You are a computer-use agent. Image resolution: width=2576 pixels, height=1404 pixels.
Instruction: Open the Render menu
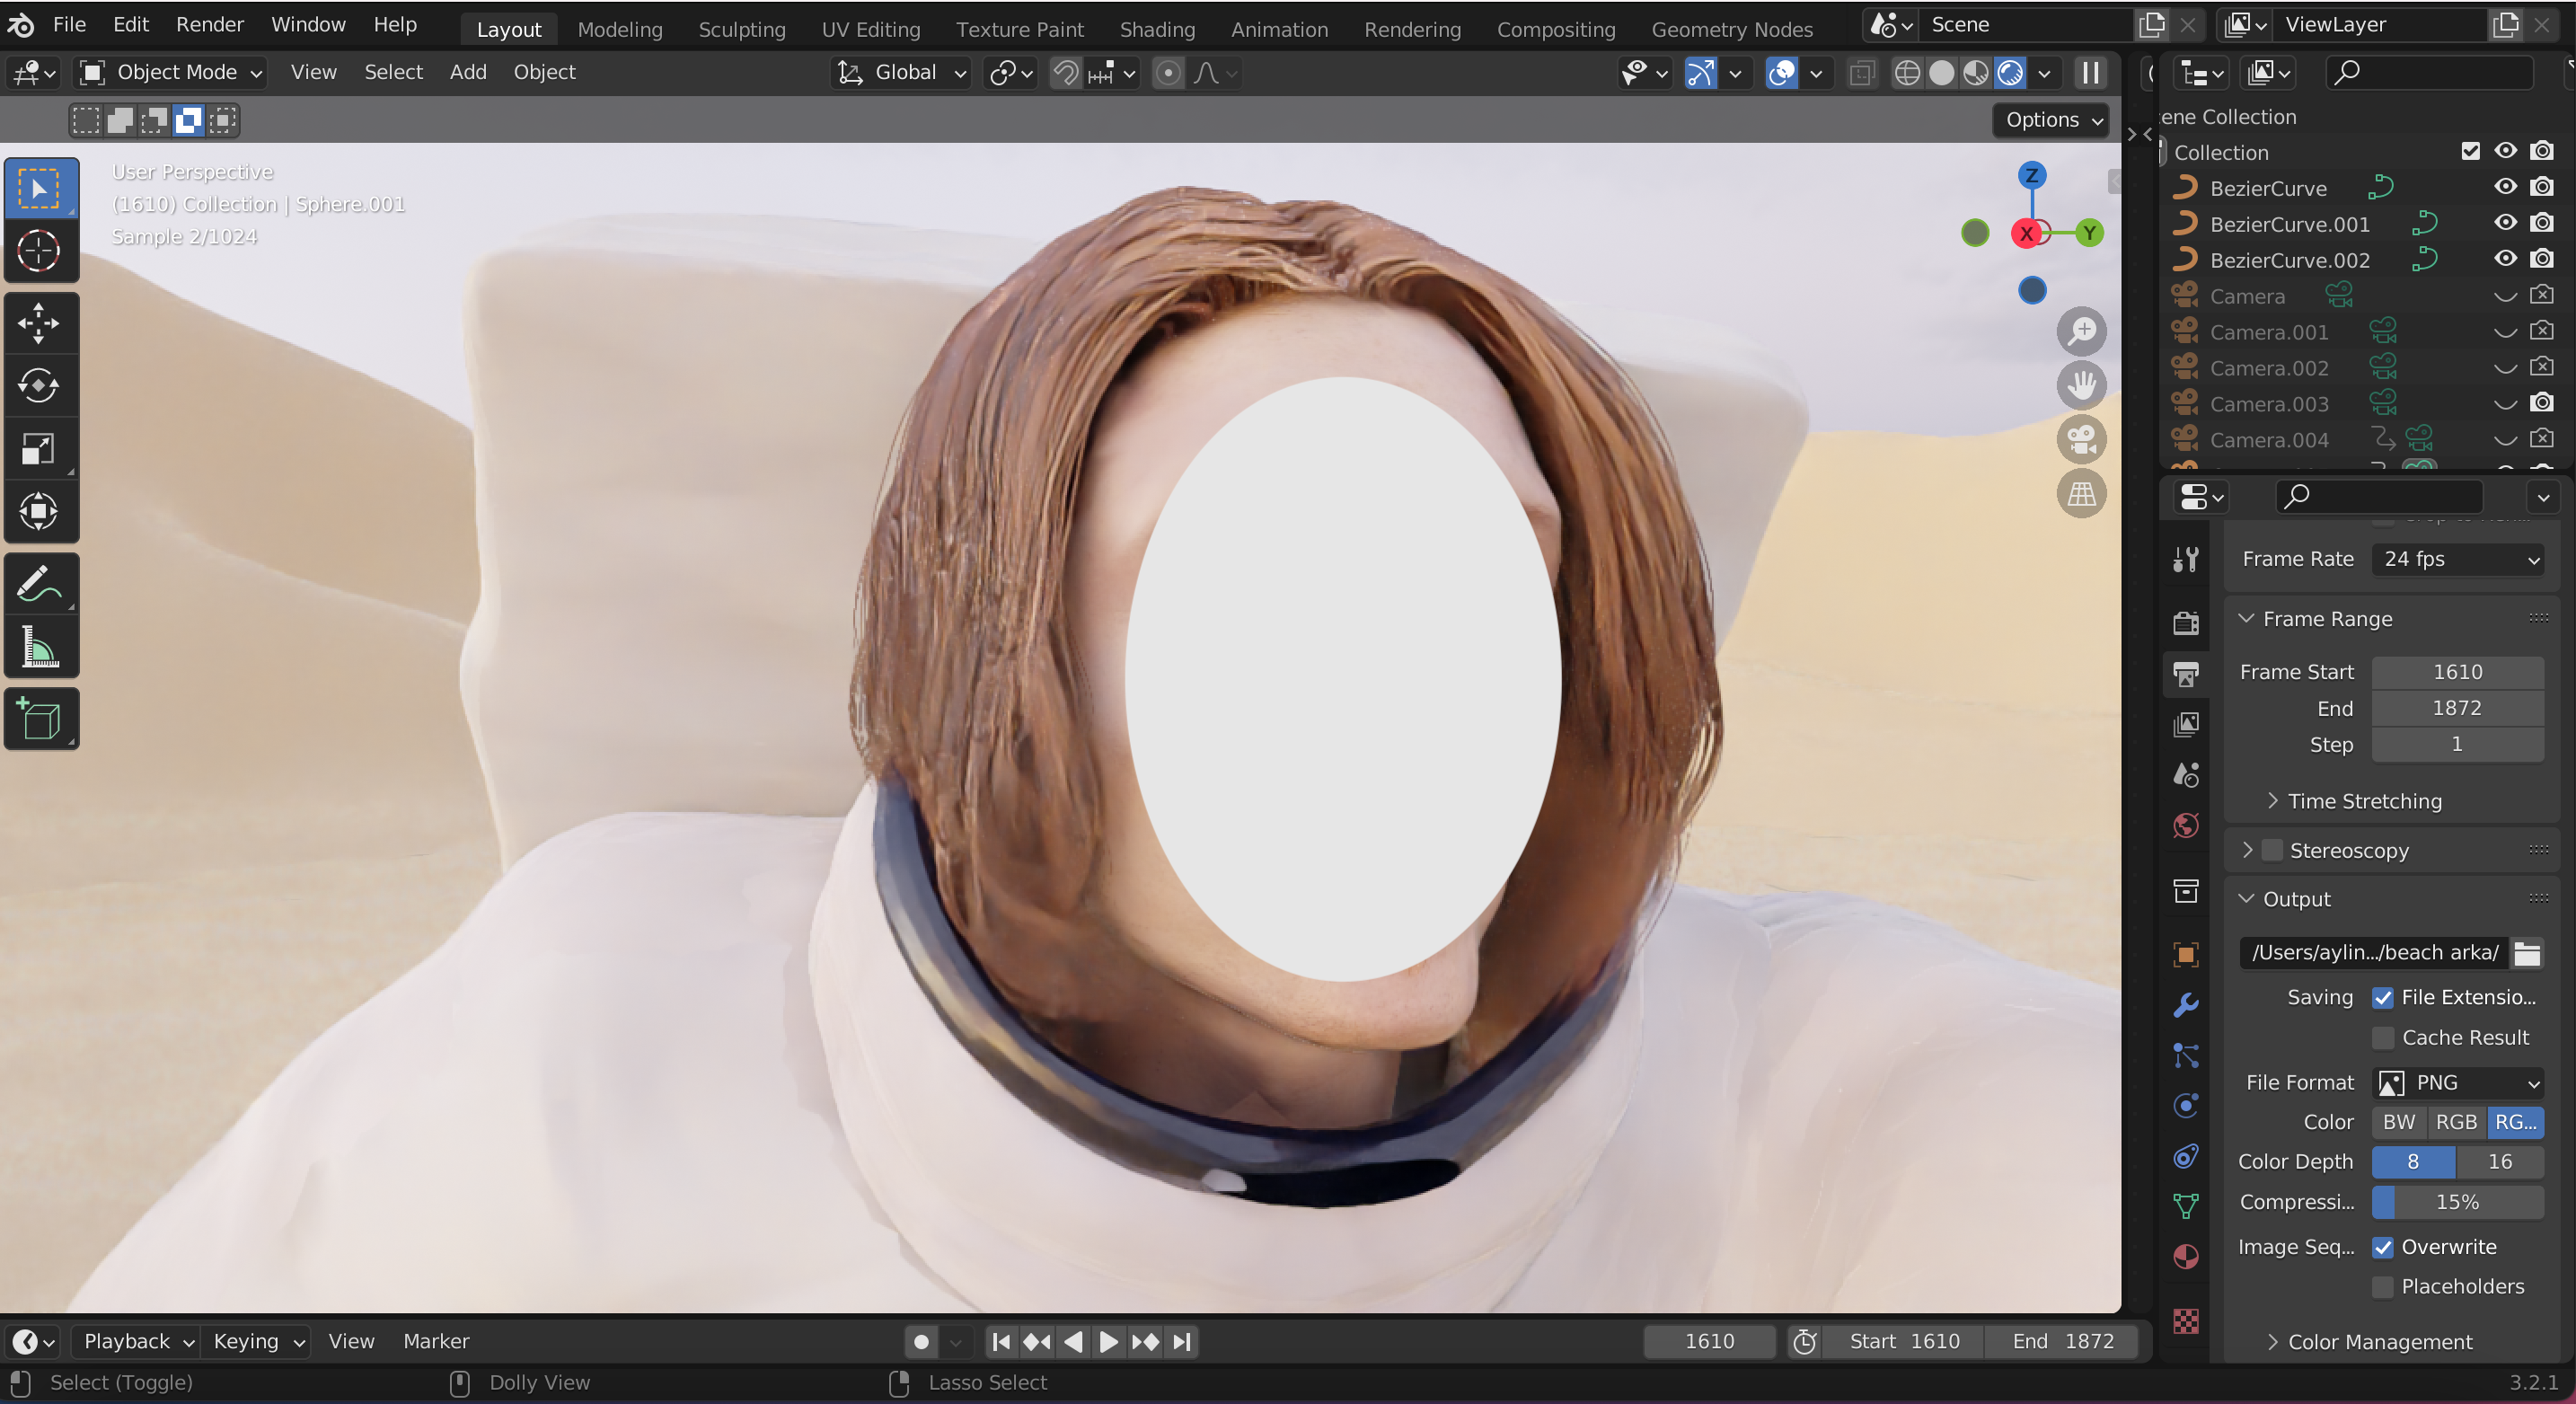tap(209, 24)
